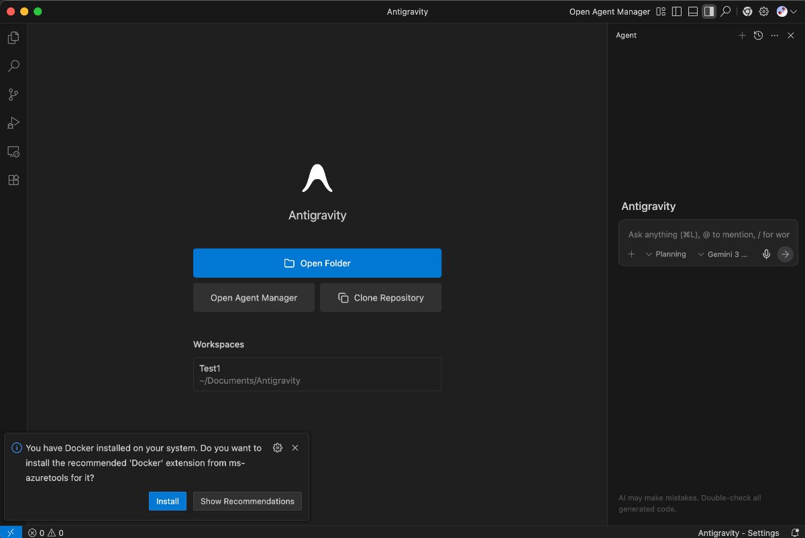Click the blue Open Folder button
This screenshot has width=805, height=538.
coord(317,263)
